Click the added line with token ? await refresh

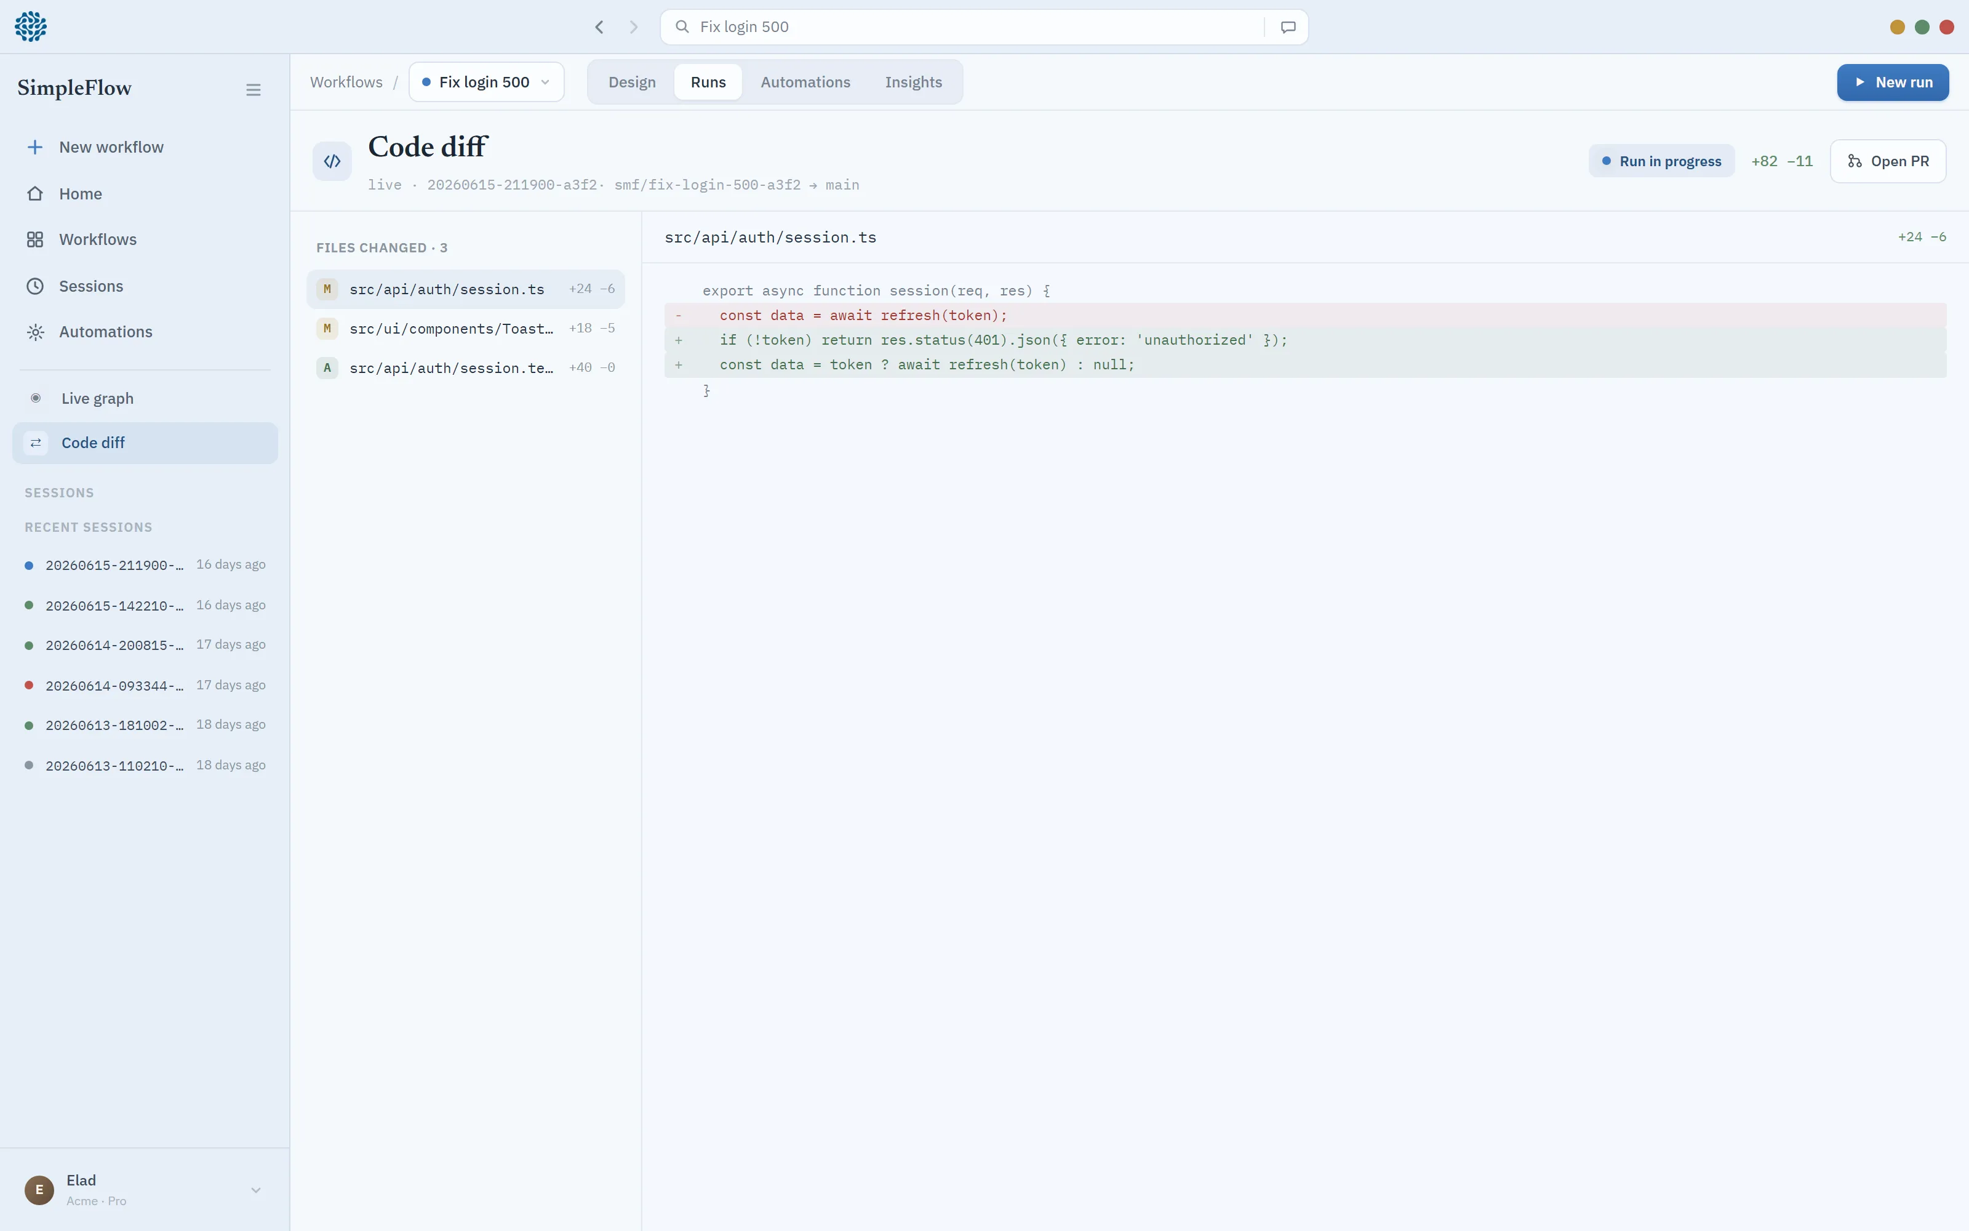(1305, 365)
